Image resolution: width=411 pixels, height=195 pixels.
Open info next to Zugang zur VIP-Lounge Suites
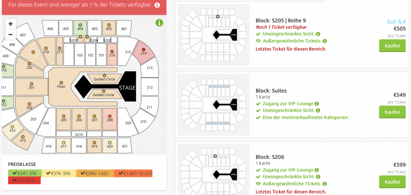316,104
